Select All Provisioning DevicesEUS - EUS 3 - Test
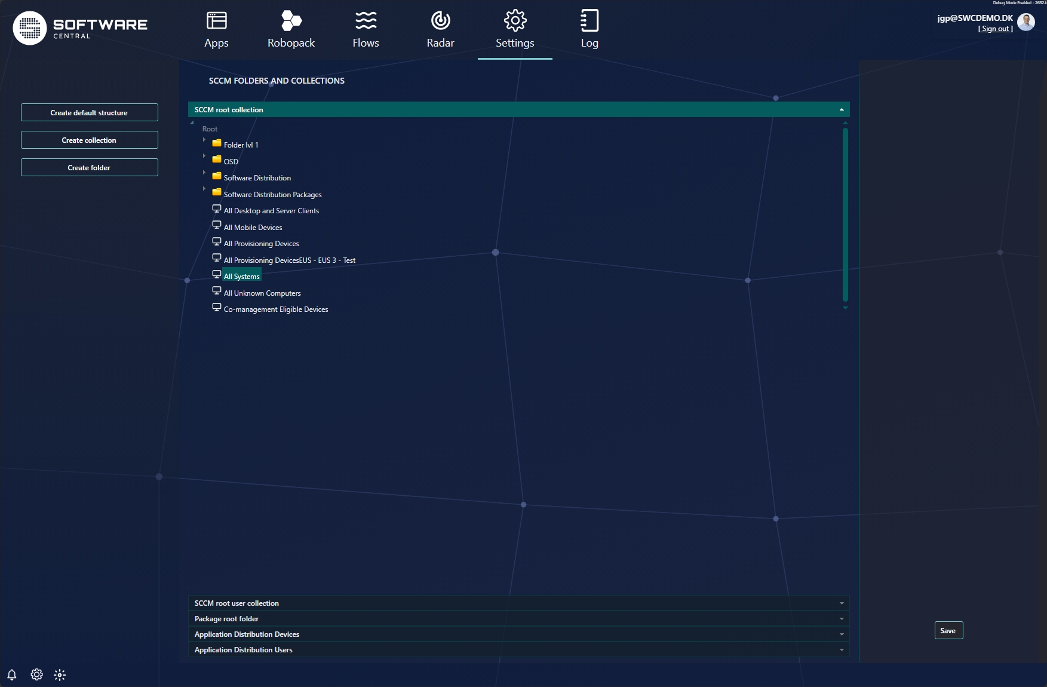The width and height of the screenshot is (1047, 687). (290, 260)
